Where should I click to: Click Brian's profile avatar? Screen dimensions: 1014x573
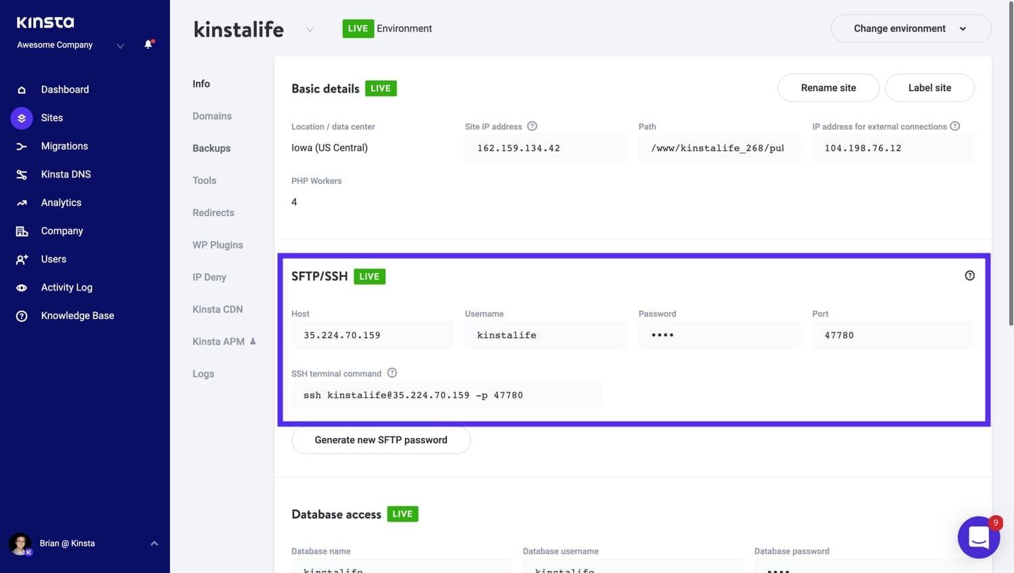[x=20, y=543]
